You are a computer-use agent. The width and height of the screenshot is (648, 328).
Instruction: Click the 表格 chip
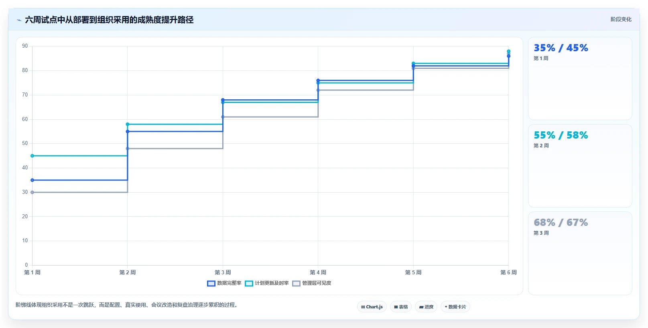click(x=401, y=307)
